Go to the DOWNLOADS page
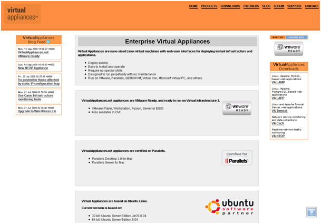Image resolution: width=321 pixels, height=224 pixels. coord(230,6)
